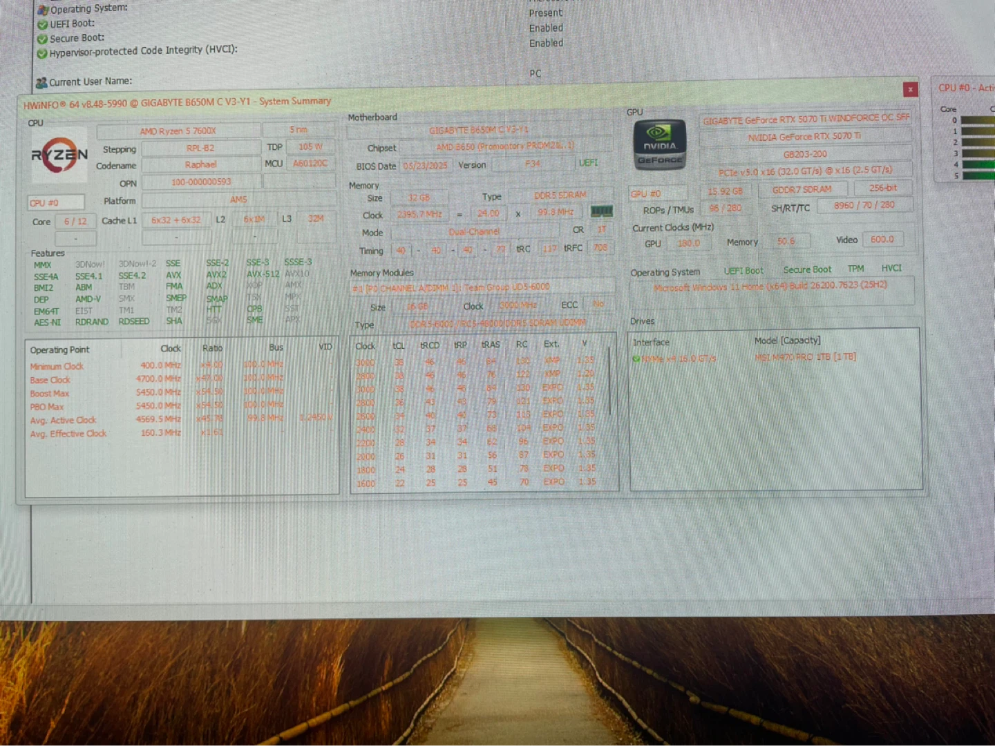
Task: Click the GB203-200 GPU codename field
Action: (805, 154)
